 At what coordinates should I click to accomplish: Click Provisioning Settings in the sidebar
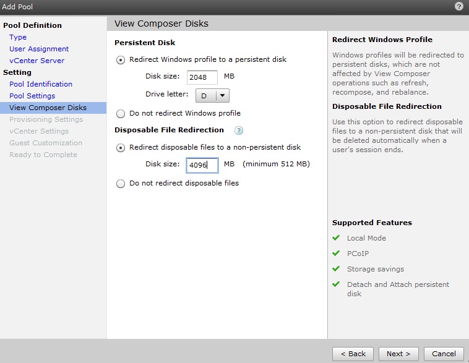(x=46, y=119)
